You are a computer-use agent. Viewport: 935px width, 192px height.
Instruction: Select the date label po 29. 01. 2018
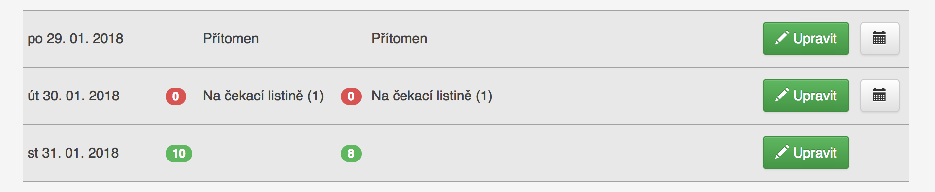point(75,39)
